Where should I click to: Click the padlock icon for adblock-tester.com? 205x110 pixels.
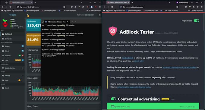pos(124,7)
